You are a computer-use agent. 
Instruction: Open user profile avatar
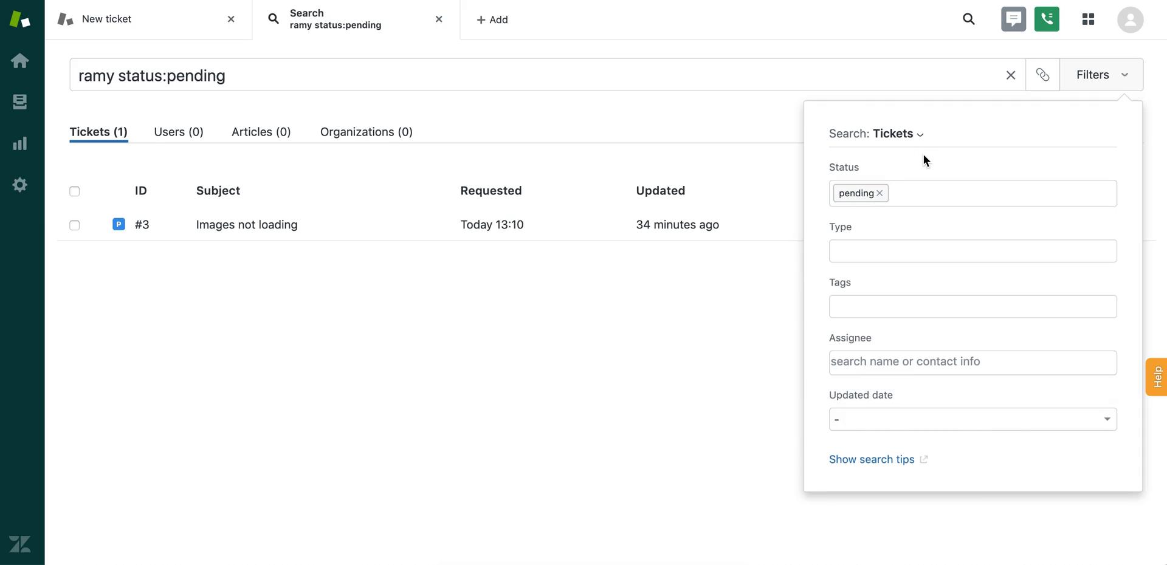pos(1130,19)
